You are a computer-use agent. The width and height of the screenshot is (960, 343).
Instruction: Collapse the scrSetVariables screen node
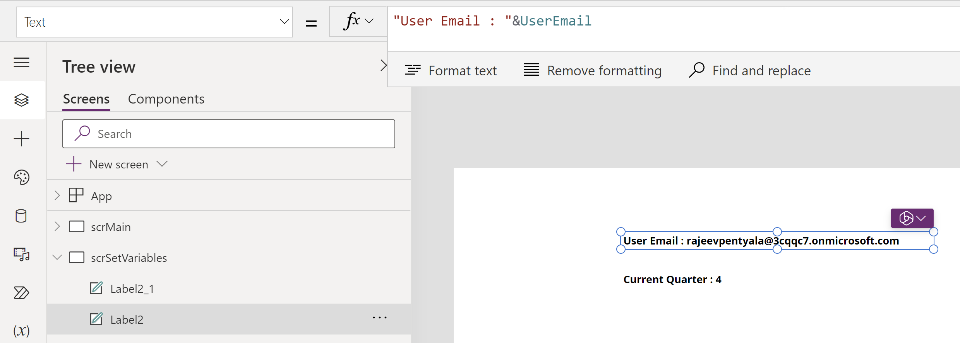tap(57, 257)
